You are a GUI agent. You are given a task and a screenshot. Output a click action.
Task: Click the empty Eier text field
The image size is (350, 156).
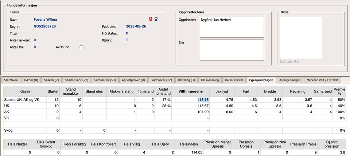coord(232,50)
